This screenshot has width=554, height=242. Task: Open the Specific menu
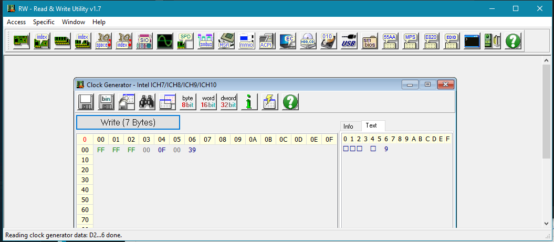coord(44,22)
